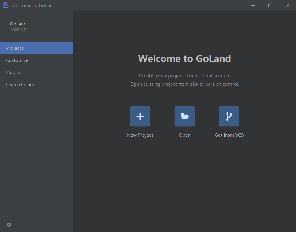Switch to the Customize tab
This screenshot has width=296, height=232.
[x=17, y=60]
